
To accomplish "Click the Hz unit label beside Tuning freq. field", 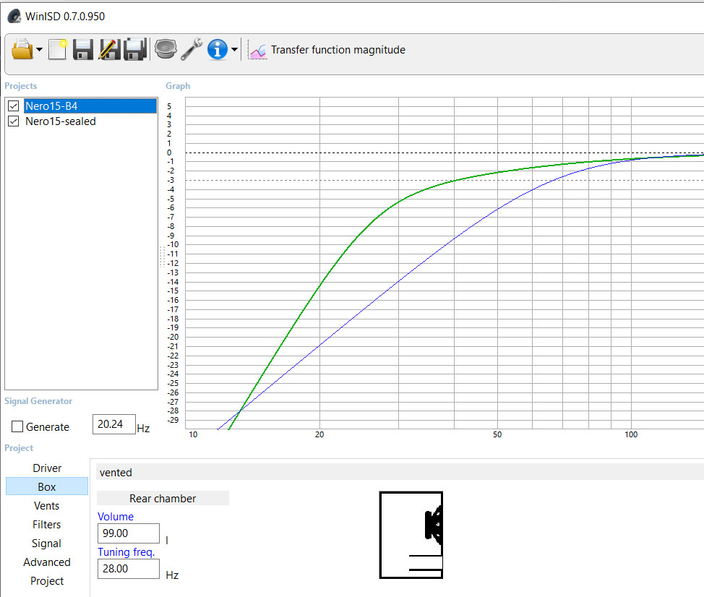I will point(172,575).
